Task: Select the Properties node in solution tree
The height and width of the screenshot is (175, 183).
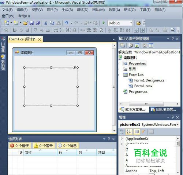Action: tap(137, 63)
